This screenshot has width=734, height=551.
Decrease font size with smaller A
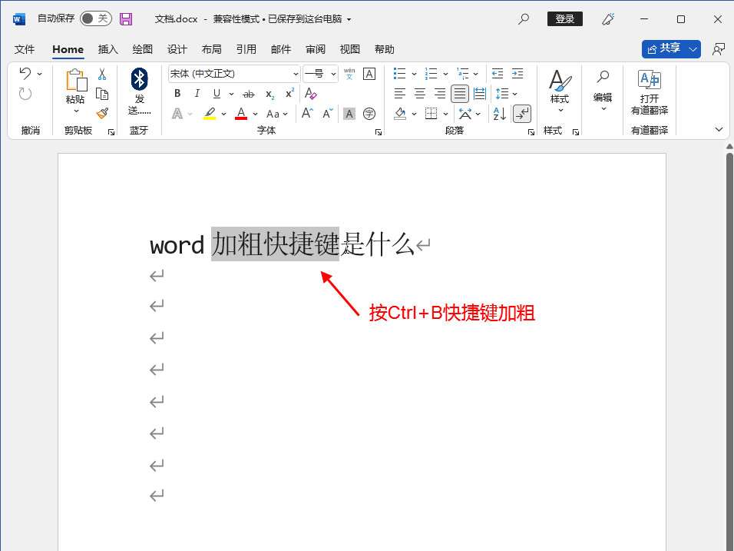[328, 114]
